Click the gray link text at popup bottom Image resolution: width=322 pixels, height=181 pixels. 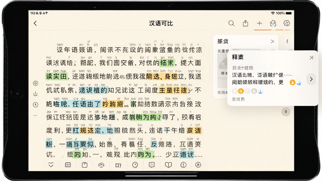point(238,99)
